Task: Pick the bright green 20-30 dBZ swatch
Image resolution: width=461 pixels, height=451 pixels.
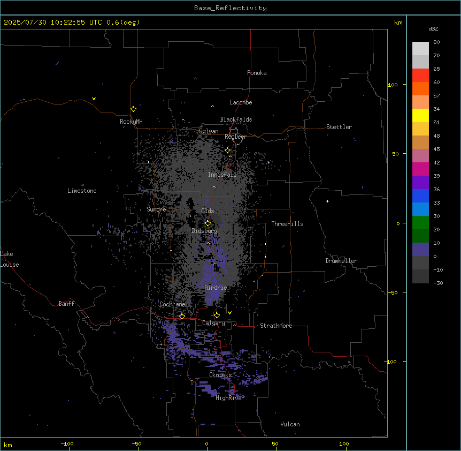Action: (x=420, y=223)
